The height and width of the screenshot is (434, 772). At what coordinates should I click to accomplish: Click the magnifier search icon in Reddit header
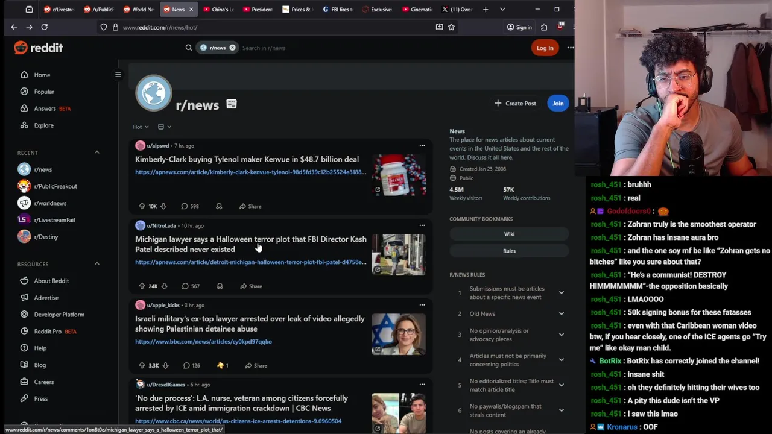click(189, 48)
